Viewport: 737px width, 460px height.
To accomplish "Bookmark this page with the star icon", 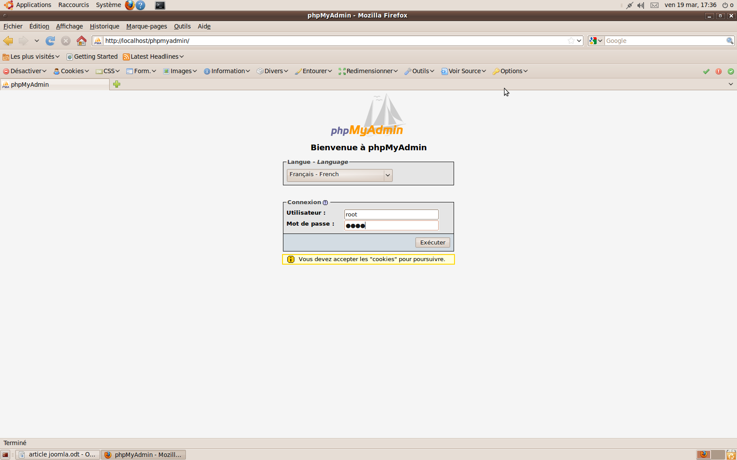I will point(571,41).
